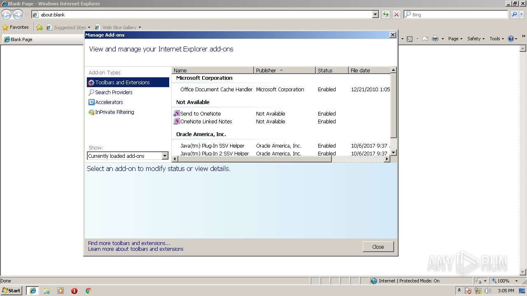Sort by Status column header
Screen dimensions: 527x296
(x=332, y=70)
